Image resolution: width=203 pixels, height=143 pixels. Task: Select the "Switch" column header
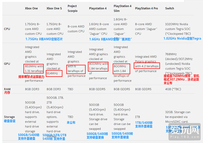pyautogui.click(x=170, y=8)
